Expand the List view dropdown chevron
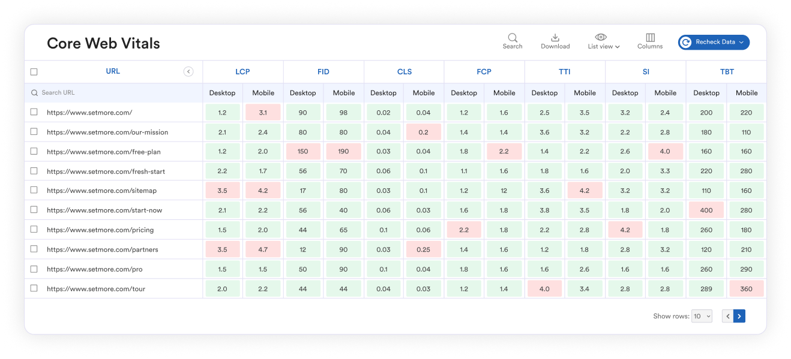The image size is (791, 359). (x=618, y=47)
